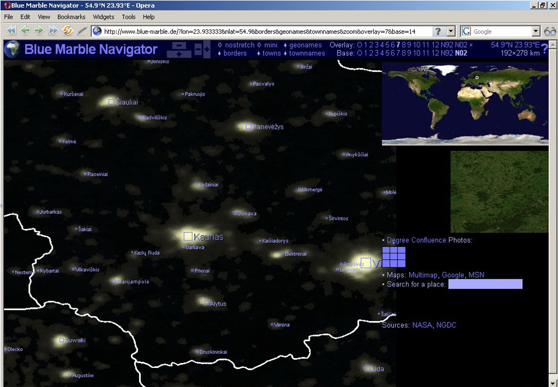
Task: Click the Fast Forward toolbar button
Action: 53,31
